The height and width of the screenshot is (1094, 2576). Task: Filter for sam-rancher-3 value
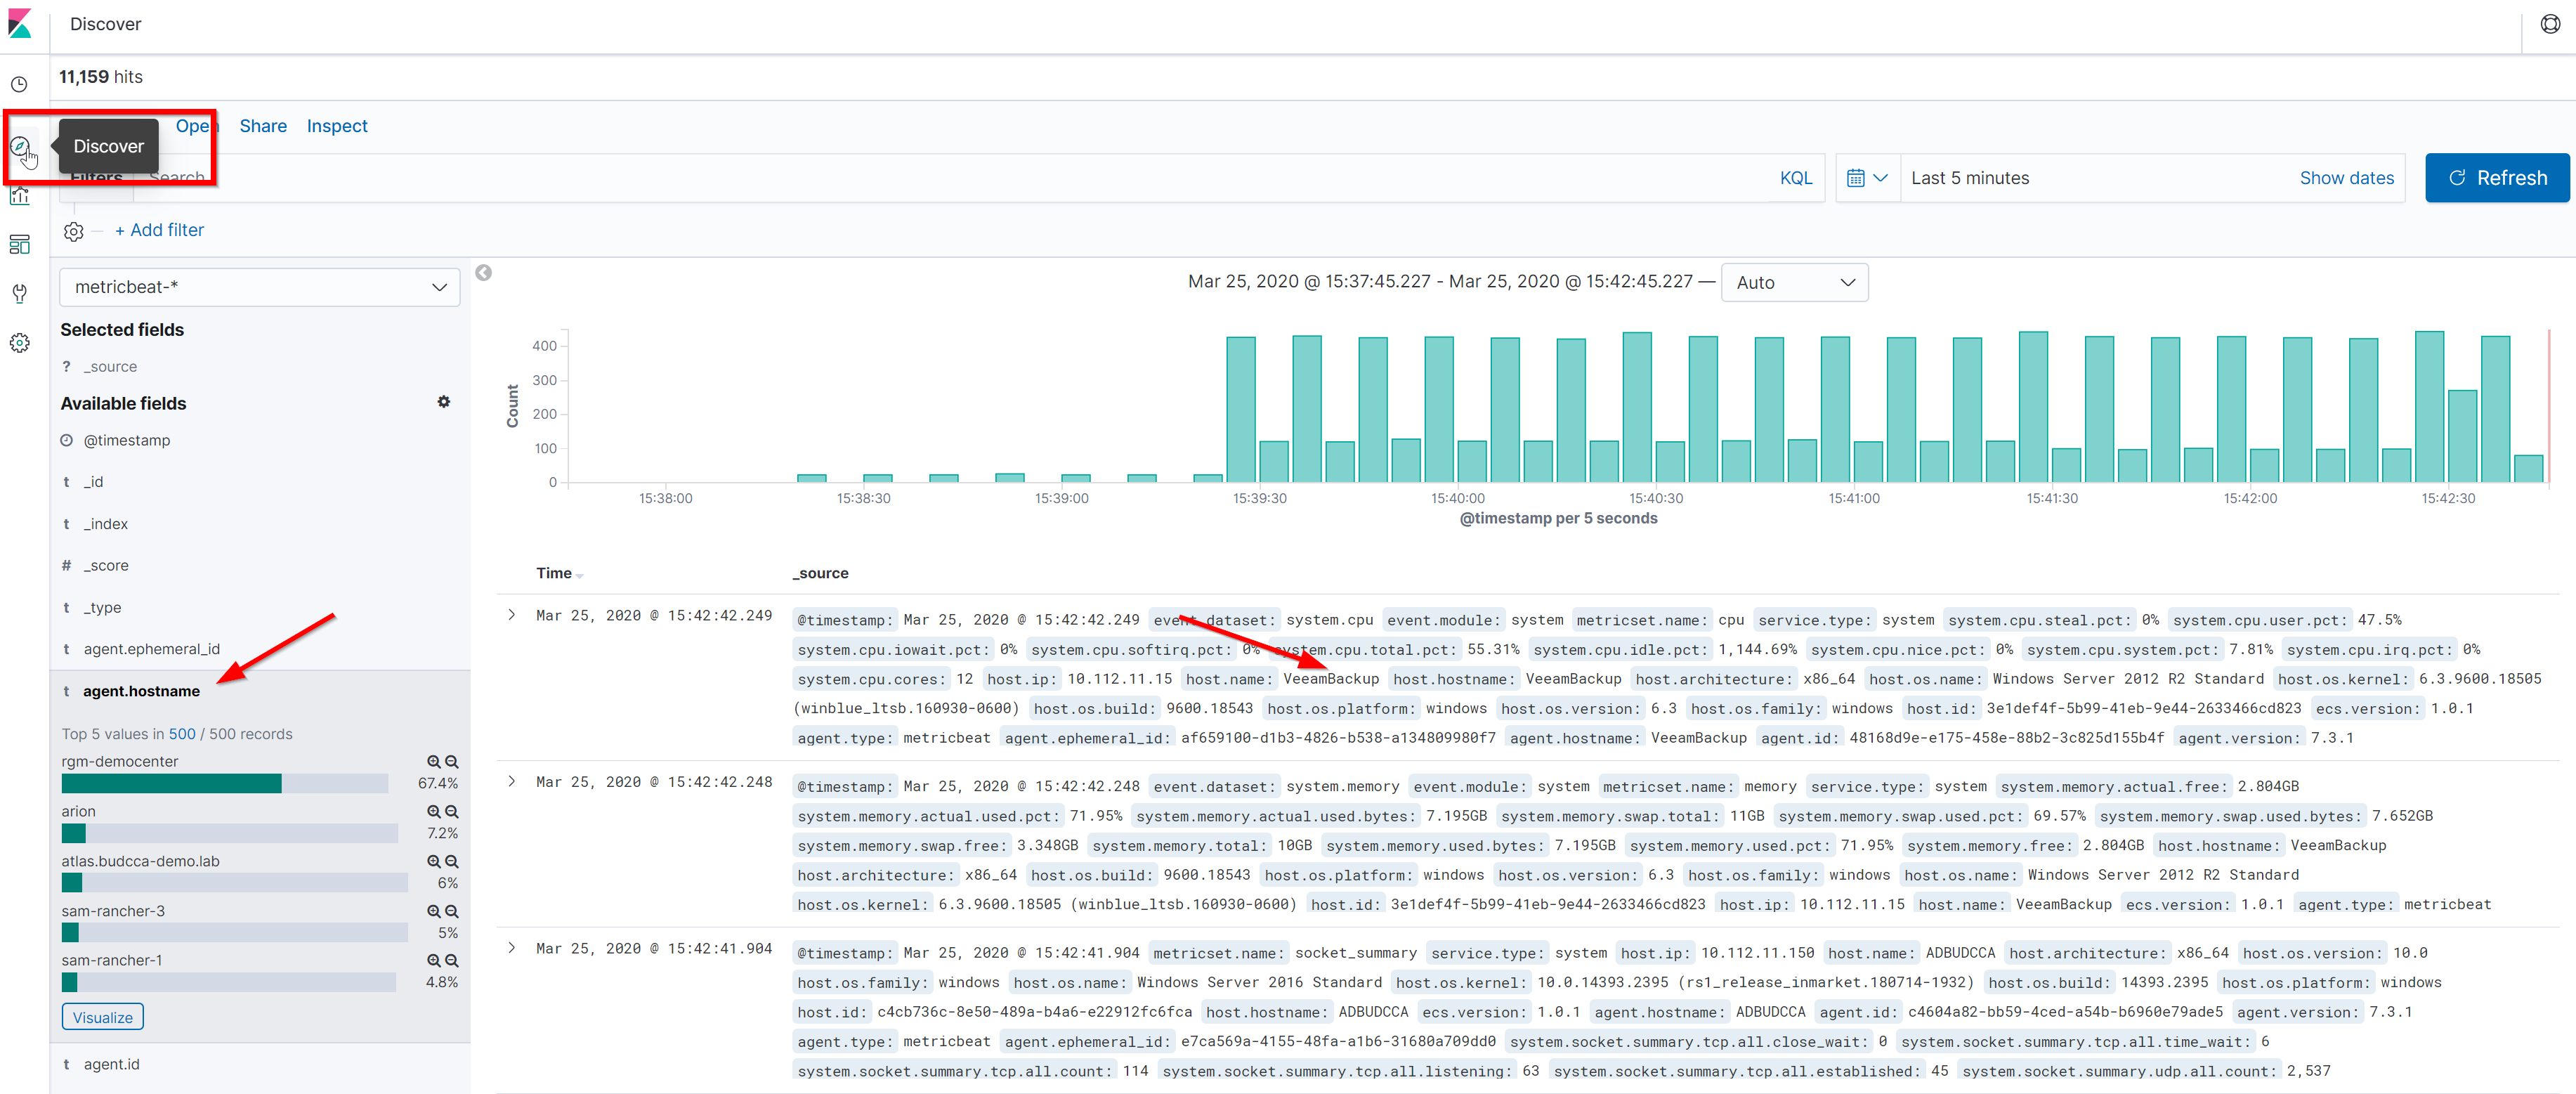(434, 911)
